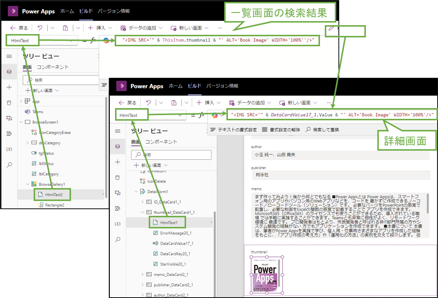The width and height of the screenshot is (438, 298).
Task: Select StarVisible20_1 in the tree view
Action: tap(173, 264)
